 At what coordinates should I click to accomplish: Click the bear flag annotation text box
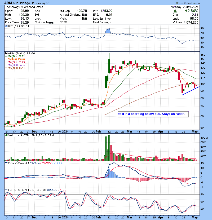point(153,114)
